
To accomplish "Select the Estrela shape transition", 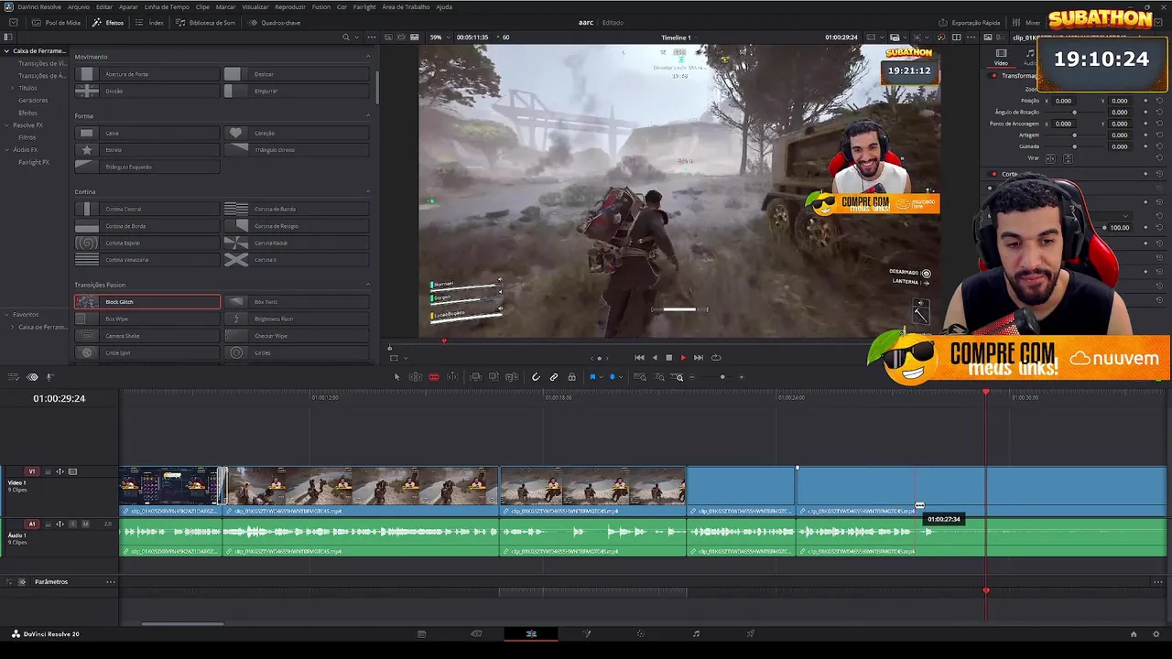I will 147,150.
